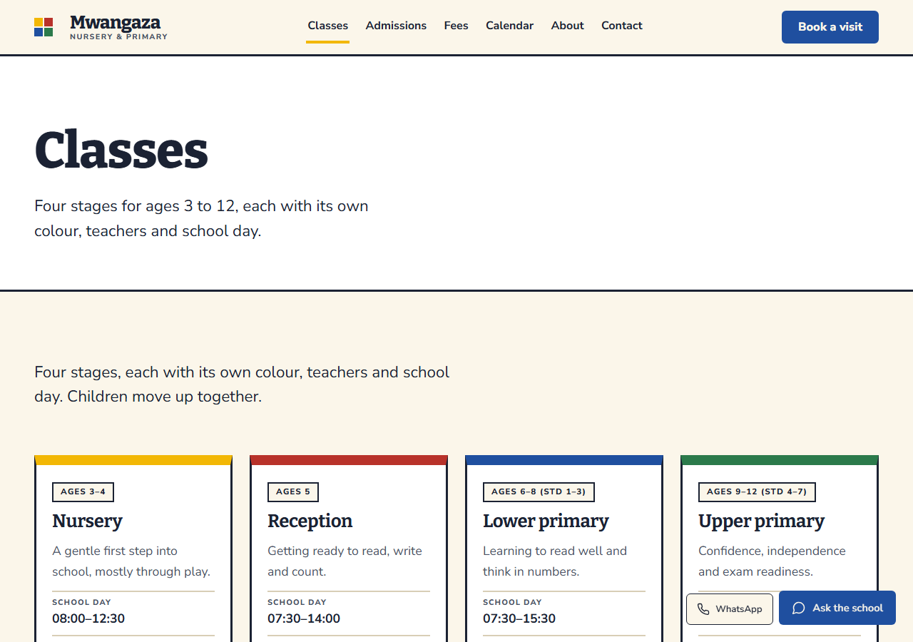This screenshot has width=913, height=642.
Task: Click the AGES 3–4 badge
Action: point(83,492)
